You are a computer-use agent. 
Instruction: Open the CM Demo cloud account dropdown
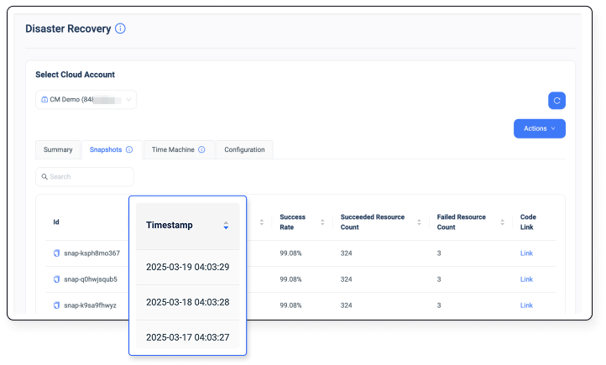86,100
